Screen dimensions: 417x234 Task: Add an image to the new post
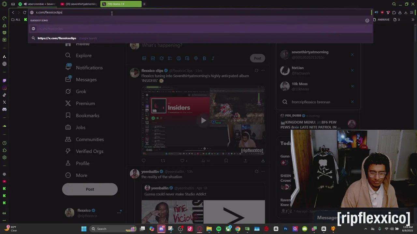144,58
